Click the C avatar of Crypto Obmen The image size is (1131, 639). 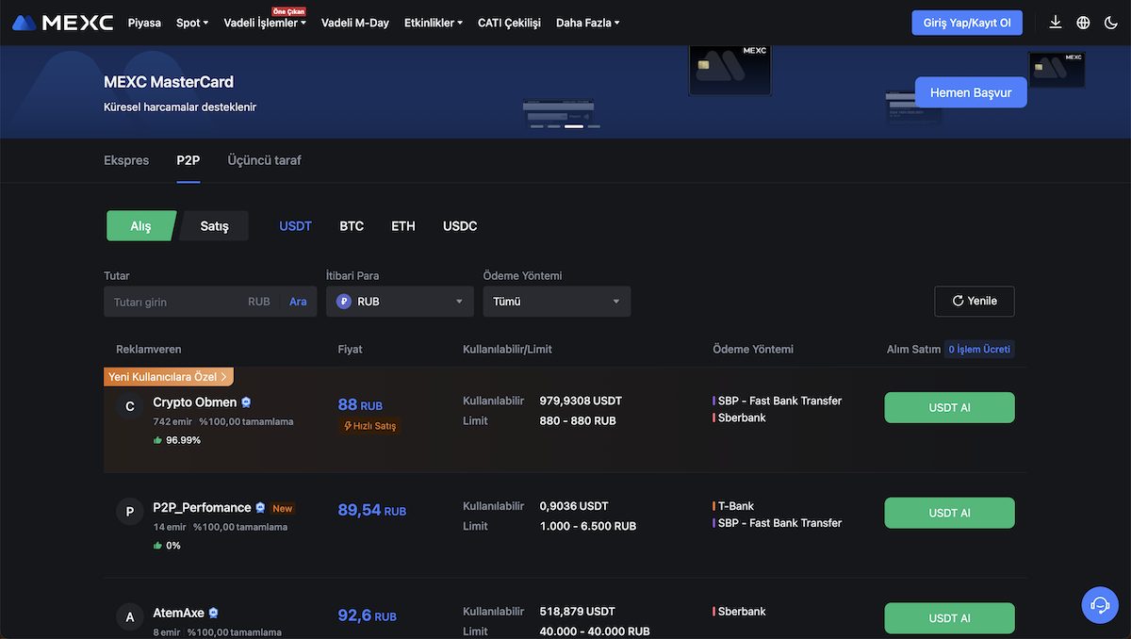[130, 406]
